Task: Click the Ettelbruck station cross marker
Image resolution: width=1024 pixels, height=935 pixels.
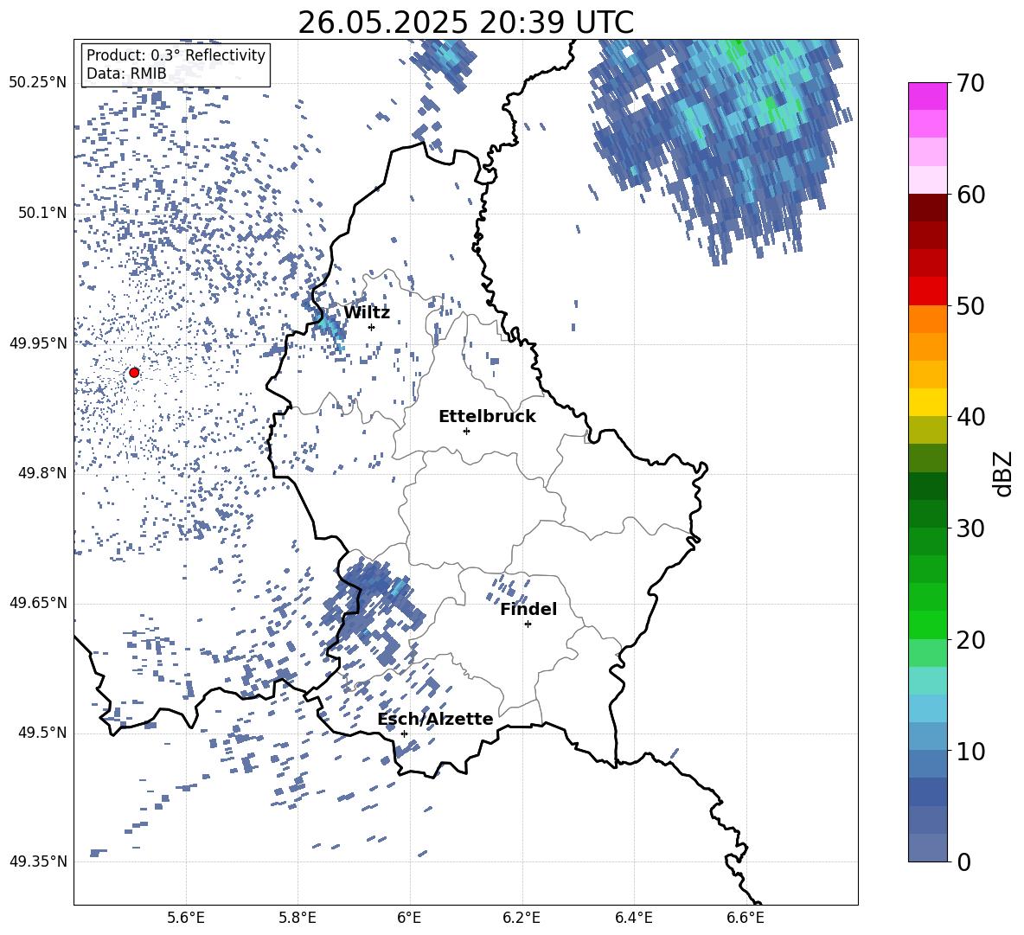Action: (466, 431)
